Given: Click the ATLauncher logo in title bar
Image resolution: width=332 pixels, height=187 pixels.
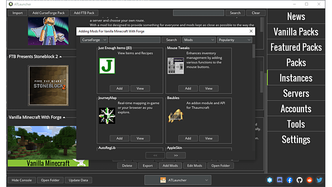Looking at the screenshot, I should [11, 4].
